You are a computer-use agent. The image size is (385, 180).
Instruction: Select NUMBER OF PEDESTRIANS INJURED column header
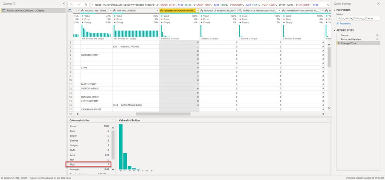(x=260, y=11)
